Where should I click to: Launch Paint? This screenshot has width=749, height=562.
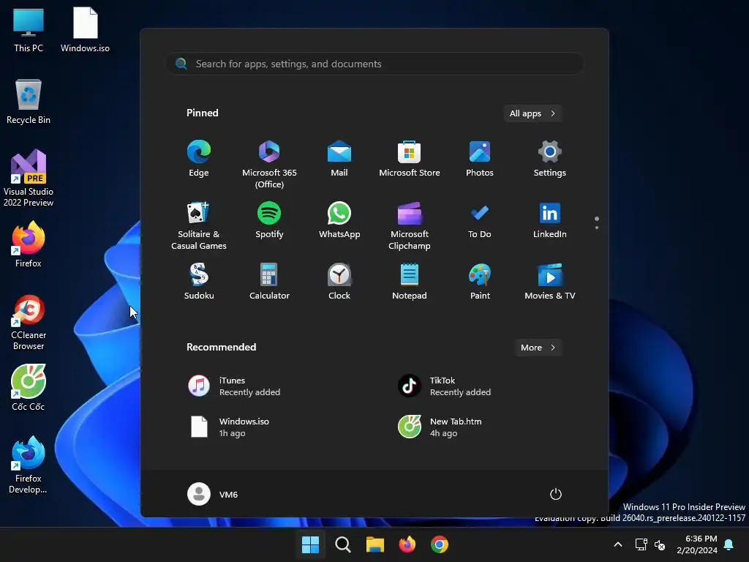480,282
